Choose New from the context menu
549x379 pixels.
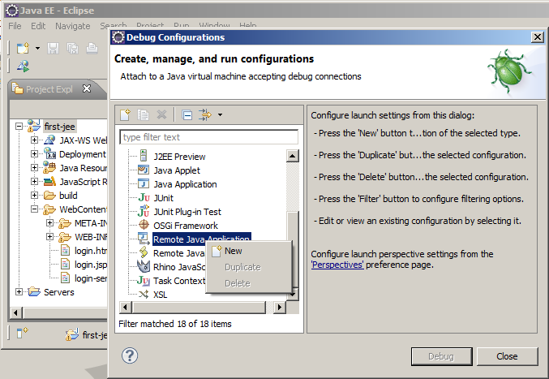coord(249,251)
